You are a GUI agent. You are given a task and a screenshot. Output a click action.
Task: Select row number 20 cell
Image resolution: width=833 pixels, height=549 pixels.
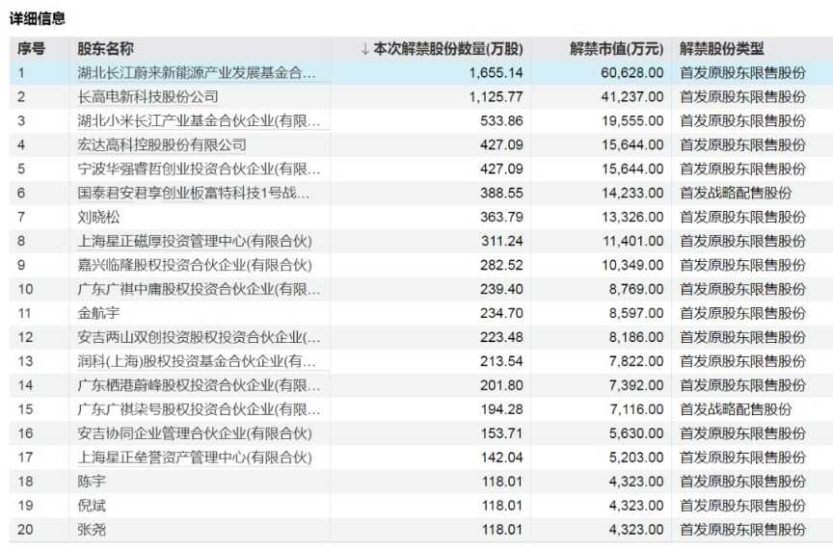25,530
